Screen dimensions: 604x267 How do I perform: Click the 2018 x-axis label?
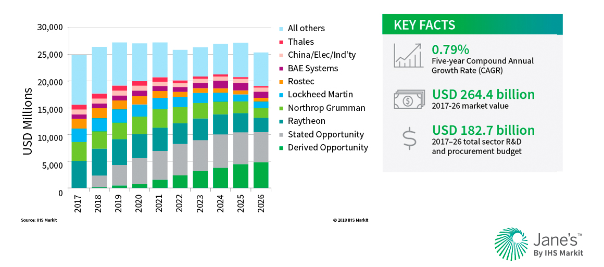[98, 205]
